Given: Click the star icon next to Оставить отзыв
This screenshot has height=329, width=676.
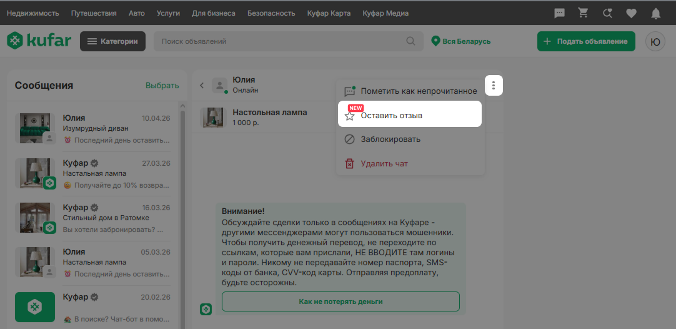Looking at the screenshot, I should (350, 116).
